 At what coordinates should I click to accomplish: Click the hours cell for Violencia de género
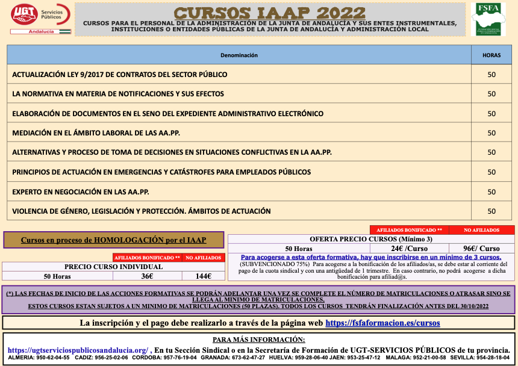(491, 211)
